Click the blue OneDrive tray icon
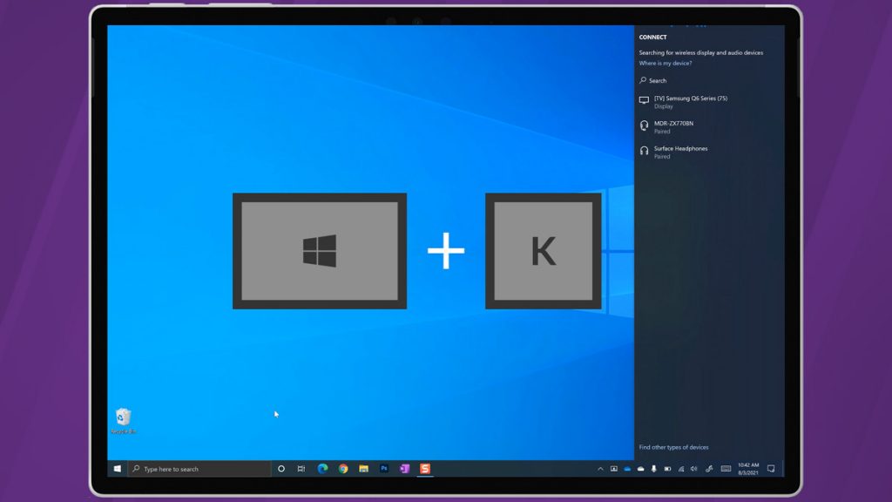 [627, 469]
